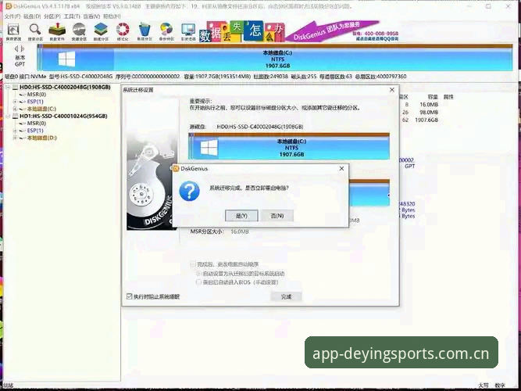Click the Windows logo on the top disk map bar

tap(67, 59)
